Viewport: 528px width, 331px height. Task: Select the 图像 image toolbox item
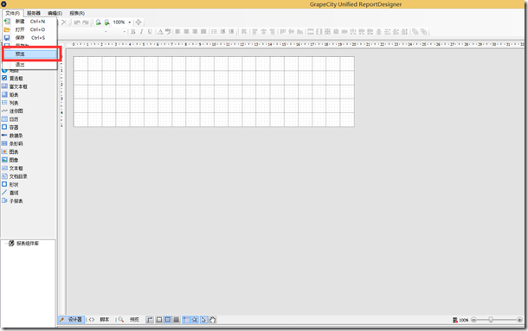[x=10, y=160]
